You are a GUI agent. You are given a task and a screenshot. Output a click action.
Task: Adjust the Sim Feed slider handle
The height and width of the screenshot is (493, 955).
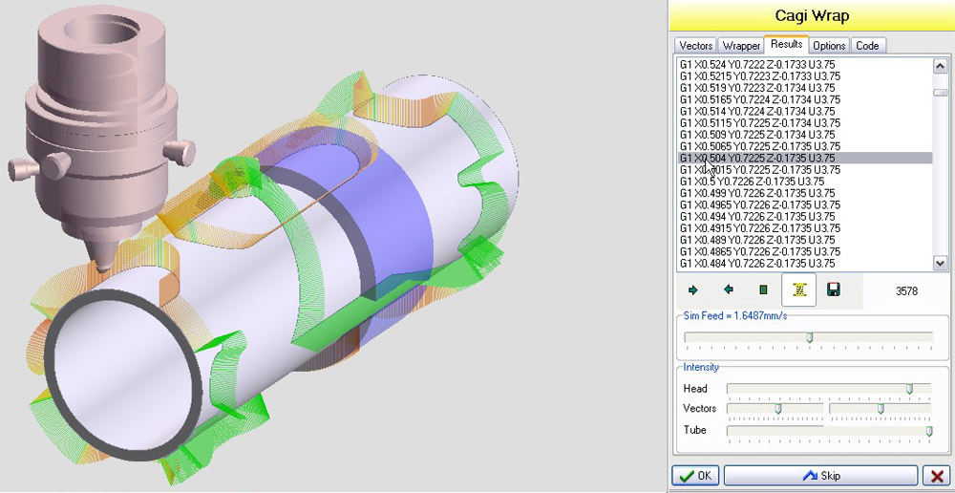click(810, 337)
